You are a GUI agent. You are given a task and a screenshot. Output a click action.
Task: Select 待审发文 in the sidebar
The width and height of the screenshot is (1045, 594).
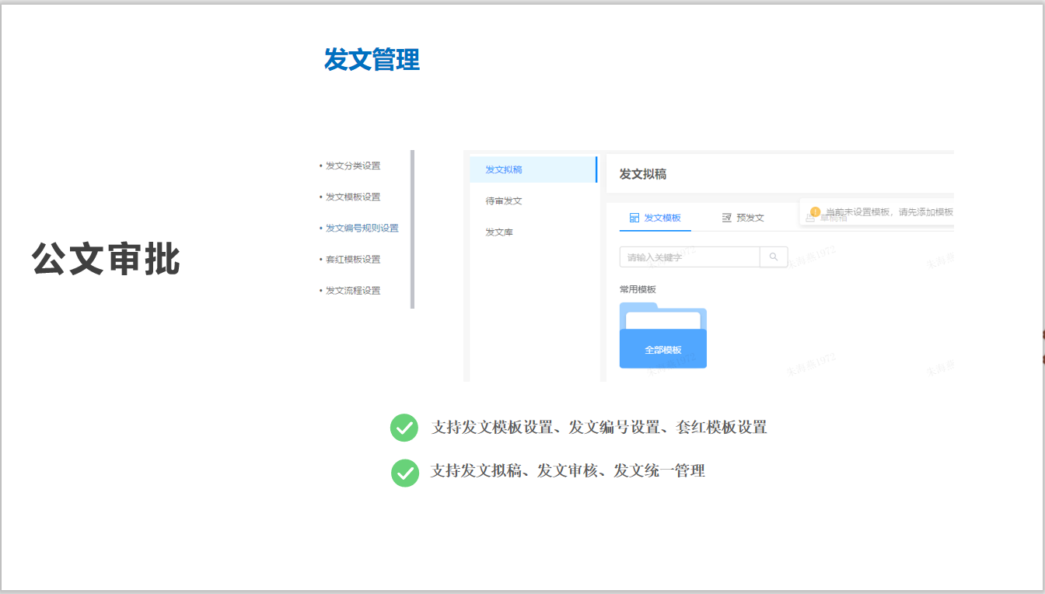(x=504, y=201)
